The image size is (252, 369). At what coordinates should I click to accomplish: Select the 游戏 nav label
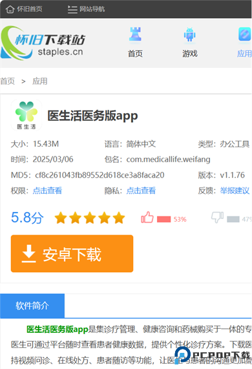(190, 54)
